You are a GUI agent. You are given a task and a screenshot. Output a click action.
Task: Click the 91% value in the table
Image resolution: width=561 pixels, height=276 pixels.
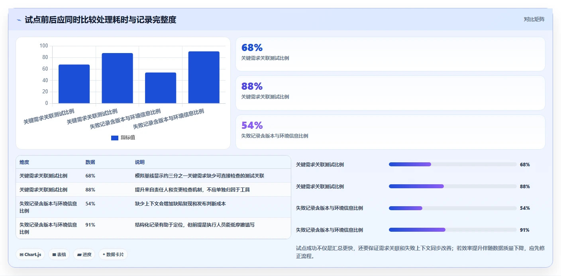(90, 225)
